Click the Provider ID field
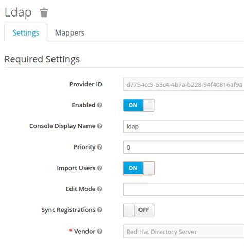The image size is (244, 246). 183,84
